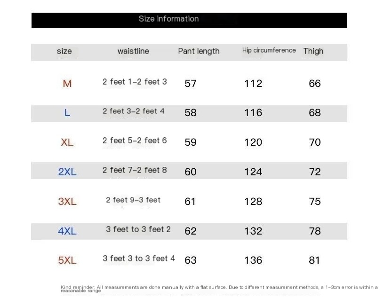Select the 4XL size label
The height and width of the screenshot is (306, 384).
tap(67, 231)
